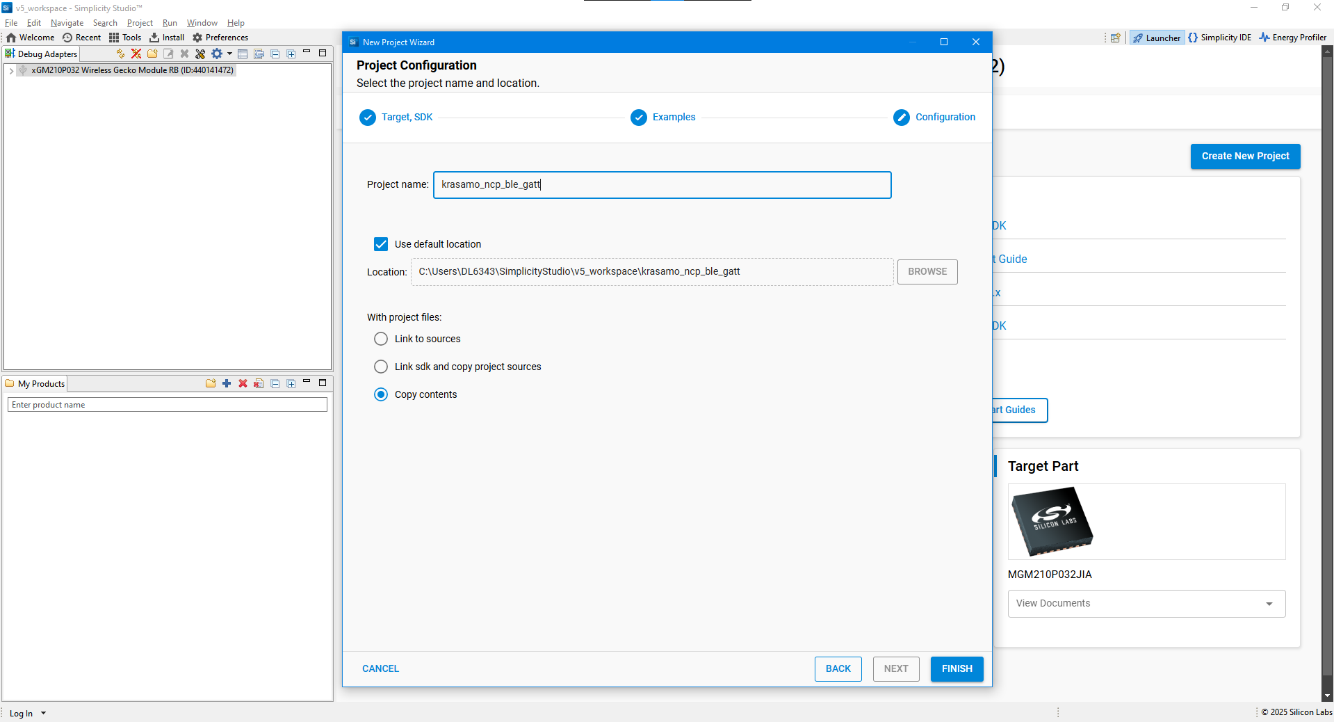
Task: Click the BROWSE button for location
Action: tap(927, 272)
